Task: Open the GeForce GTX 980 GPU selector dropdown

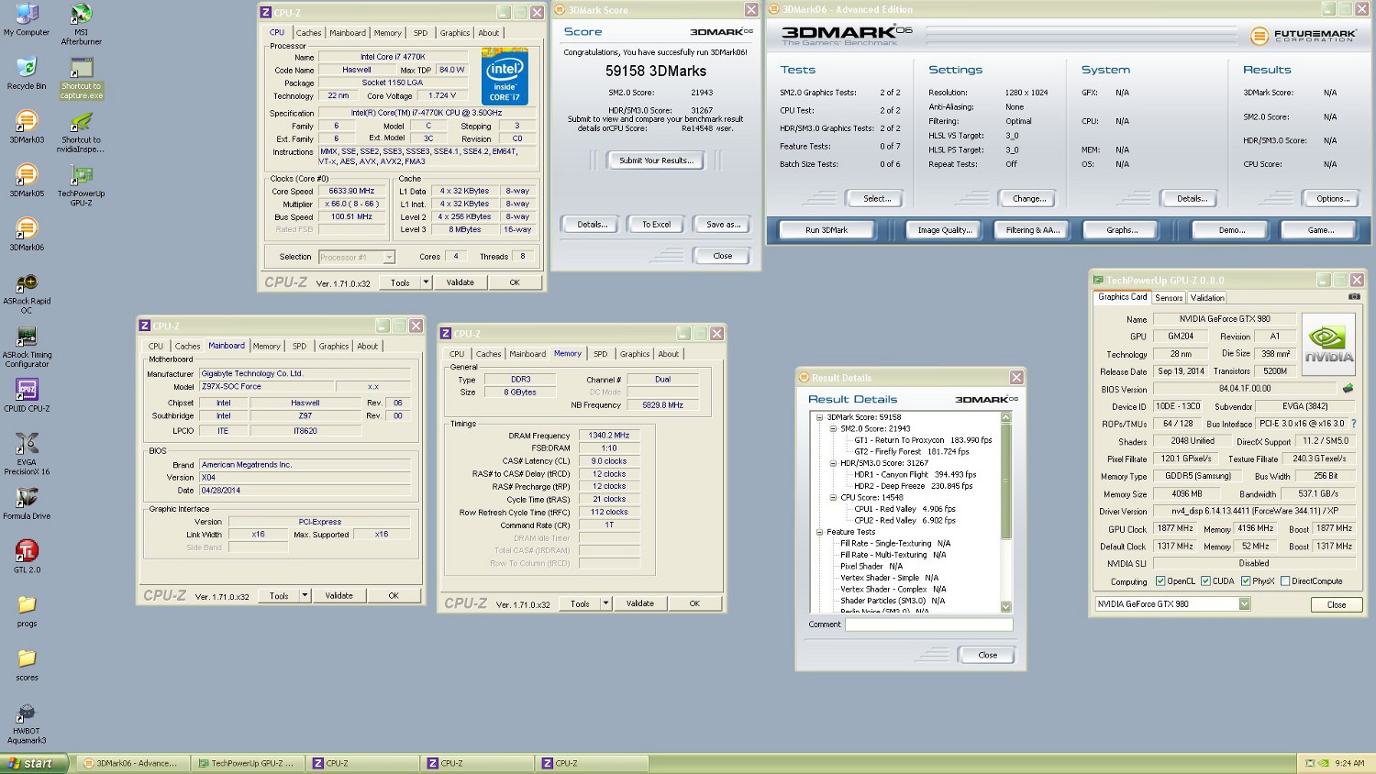Action: (x=1244, y=603)
